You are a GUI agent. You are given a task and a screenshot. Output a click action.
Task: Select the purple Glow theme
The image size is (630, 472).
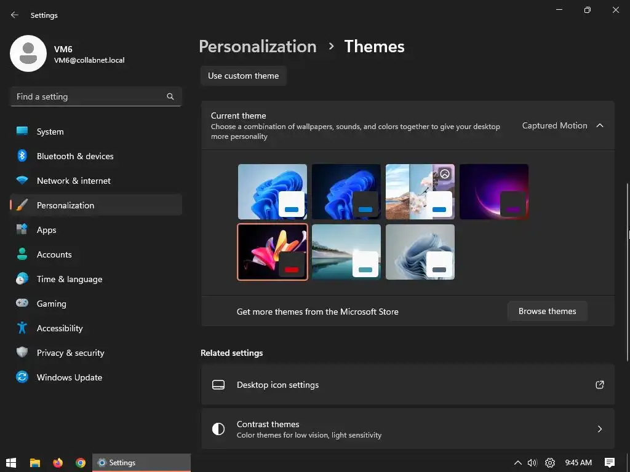pyautogui.click(x=494, y=192)
